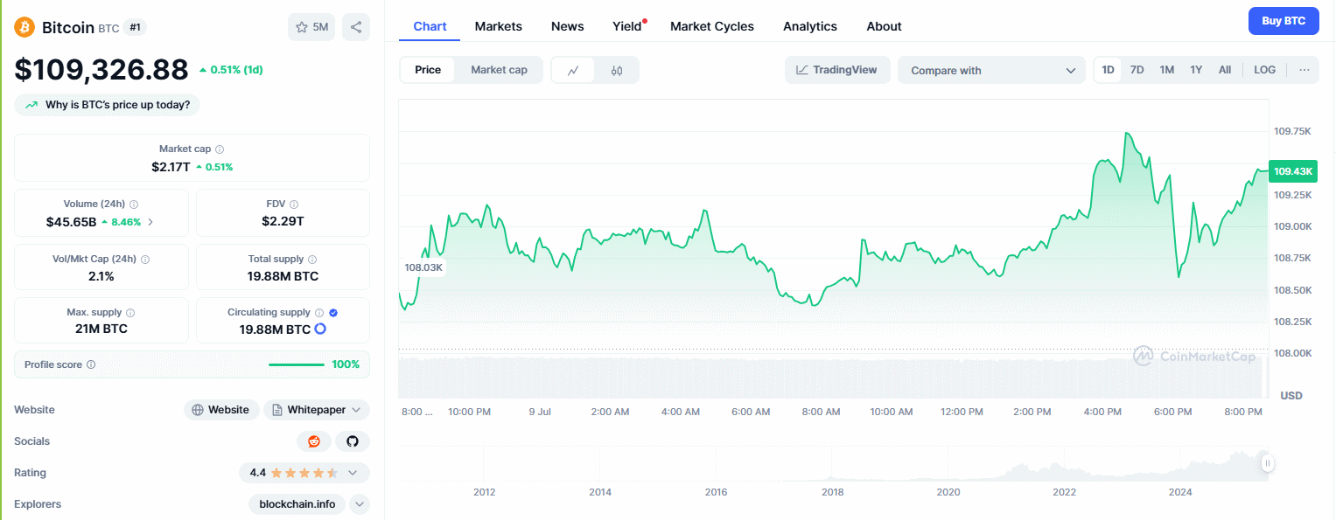Click the $2.29T FDV value
The width and height of the screenshot is (1336, 520).
[x=283, y=221]
